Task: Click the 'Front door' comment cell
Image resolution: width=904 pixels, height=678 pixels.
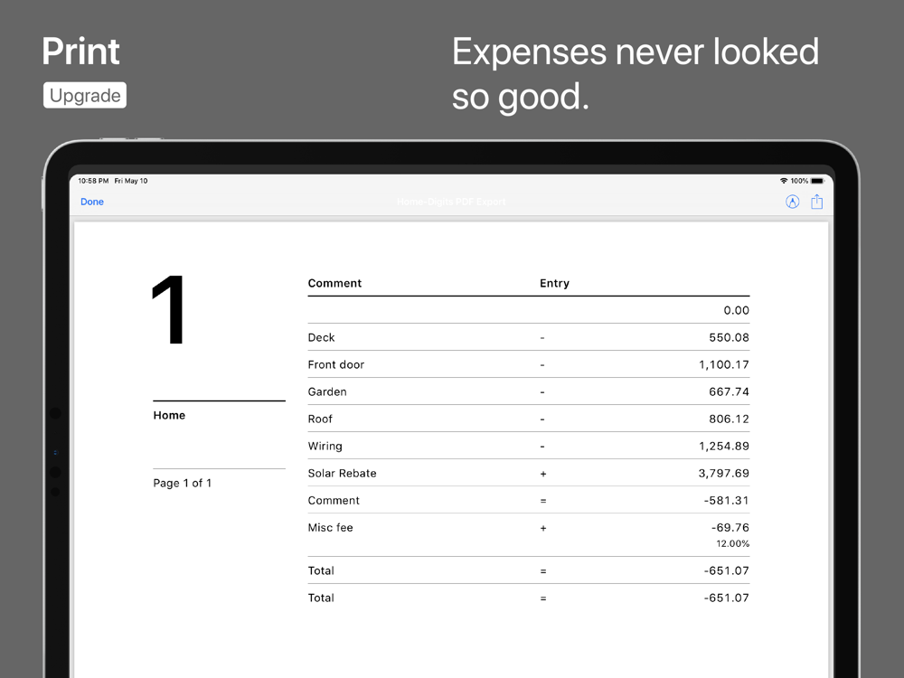Action: (x=336, y=364)
